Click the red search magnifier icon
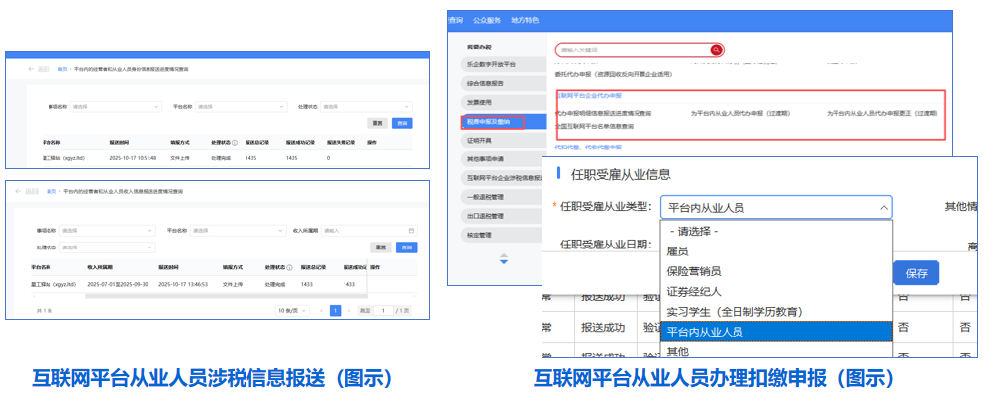The width and height of the screenshot is (985, 396). [715, 49]
